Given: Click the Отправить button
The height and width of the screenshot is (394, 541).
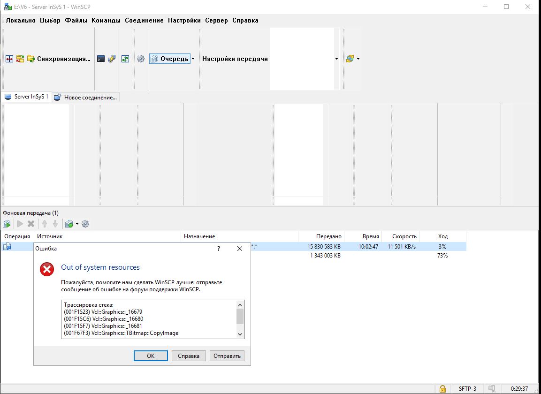Looking at the screenshot, I should 227,356.
